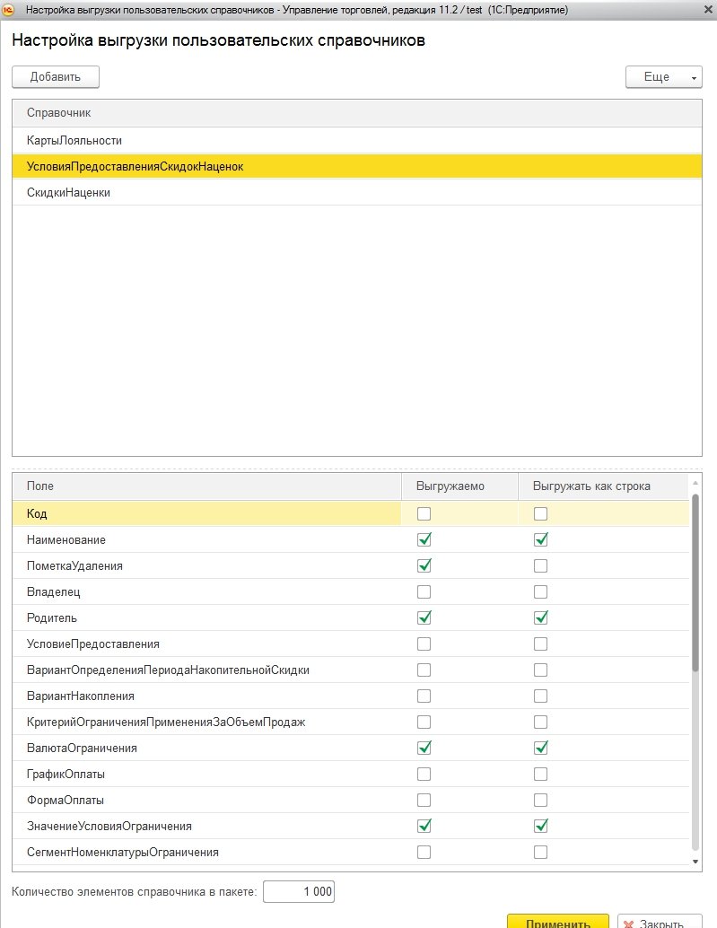Select the ГрафикОплаты field name
The height and width of the screenshot is (928, 717).
pyautogui.click(x=66, y=775)
